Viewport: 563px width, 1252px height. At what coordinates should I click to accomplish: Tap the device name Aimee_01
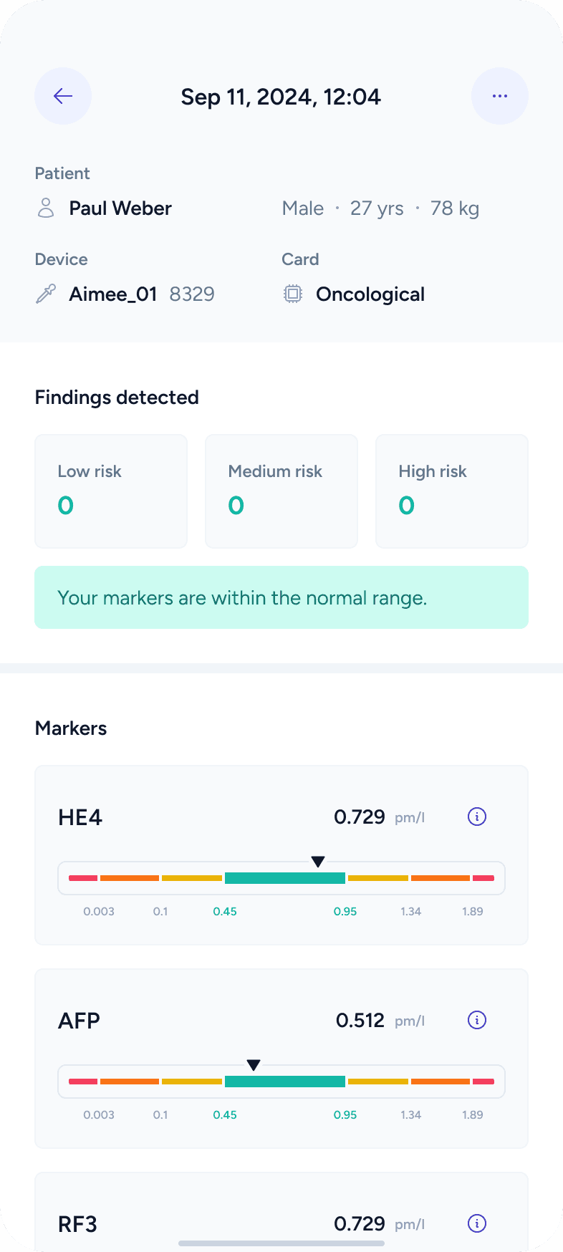(x=113, y=294)
